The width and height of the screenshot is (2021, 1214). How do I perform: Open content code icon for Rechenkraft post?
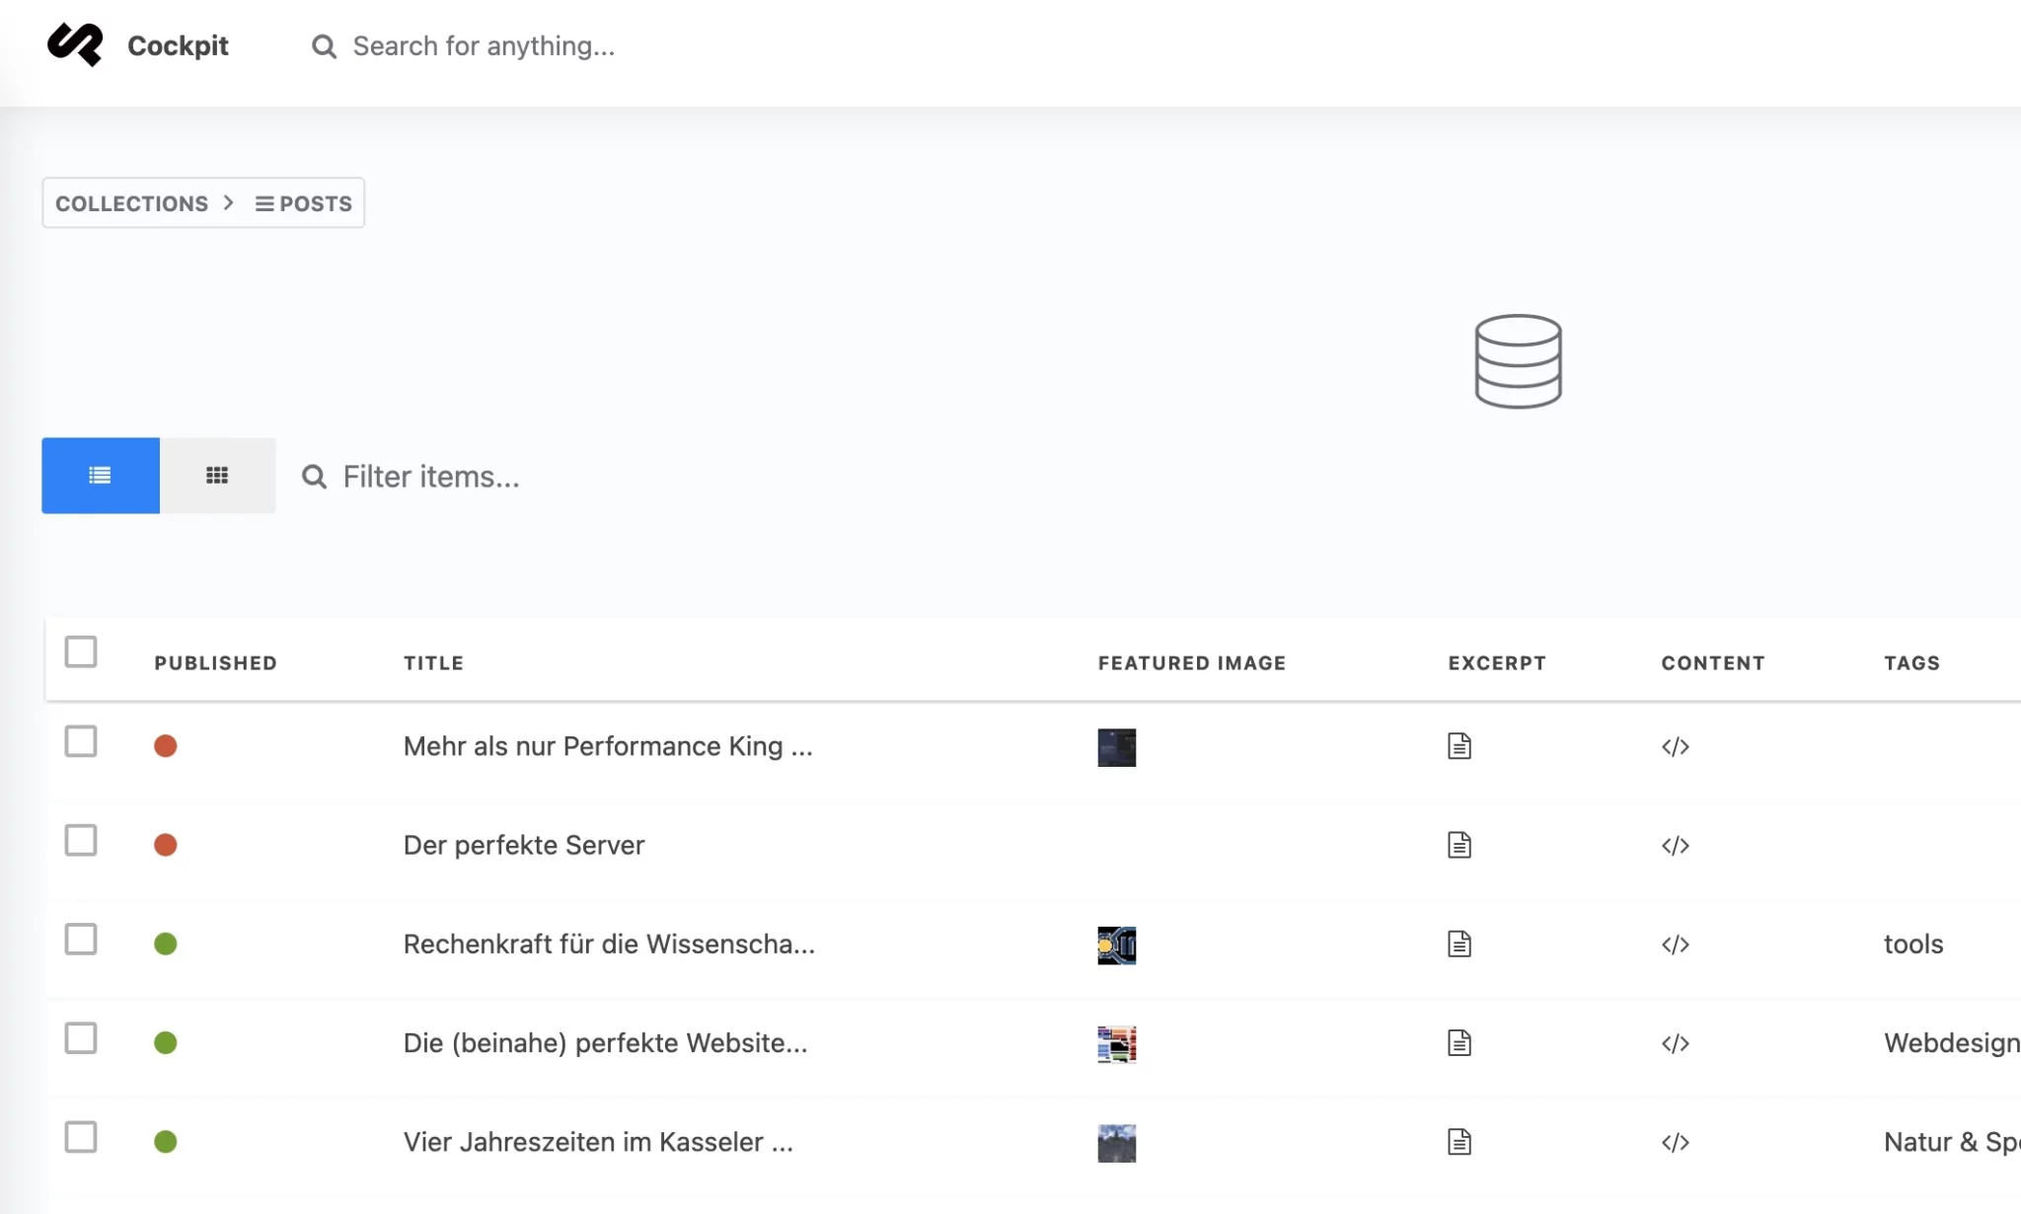[x=1675, y=945]
